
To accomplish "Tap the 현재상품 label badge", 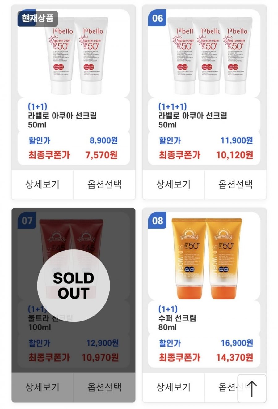I will tap(37, 18).
